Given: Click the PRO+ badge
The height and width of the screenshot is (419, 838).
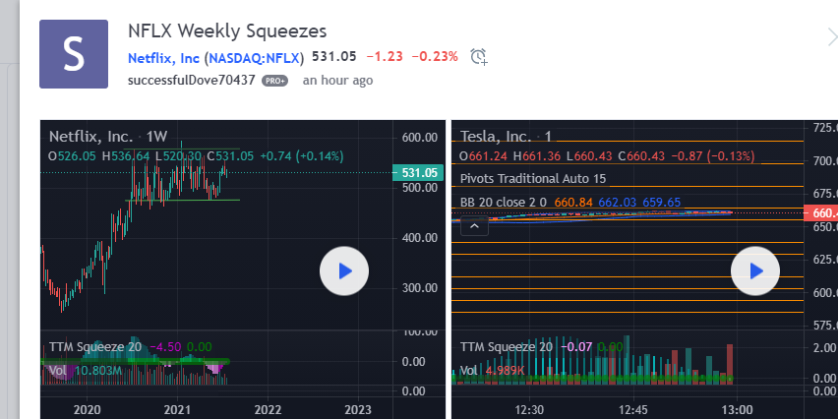Looking at the screenshot, I should 274,81.
